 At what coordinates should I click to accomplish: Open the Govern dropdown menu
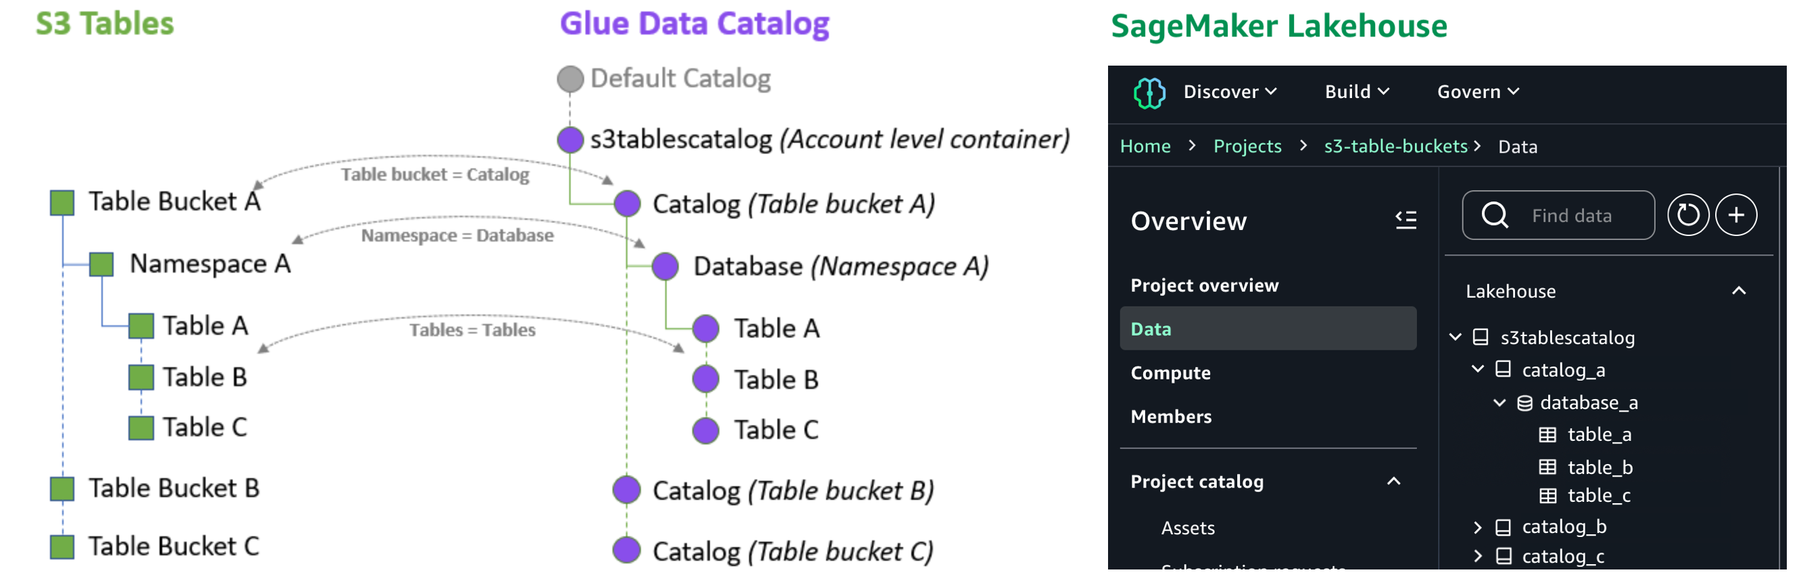[x=1477, y=91]
